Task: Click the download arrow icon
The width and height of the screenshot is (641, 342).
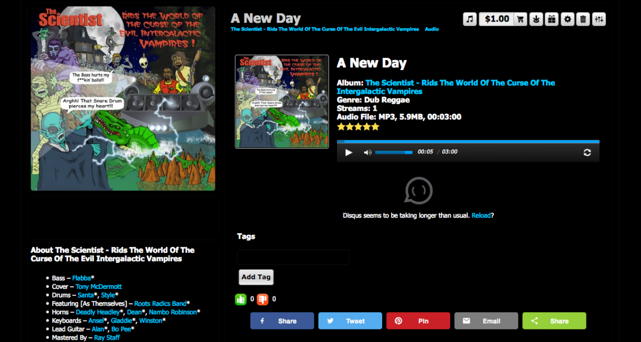Action: (x=536, y=19)
